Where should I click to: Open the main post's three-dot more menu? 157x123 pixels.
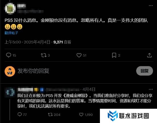[151, 6]
